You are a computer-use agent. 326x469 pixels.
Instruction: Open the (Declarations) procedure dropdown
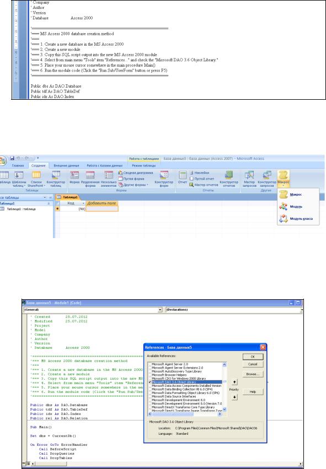point(301,310)
